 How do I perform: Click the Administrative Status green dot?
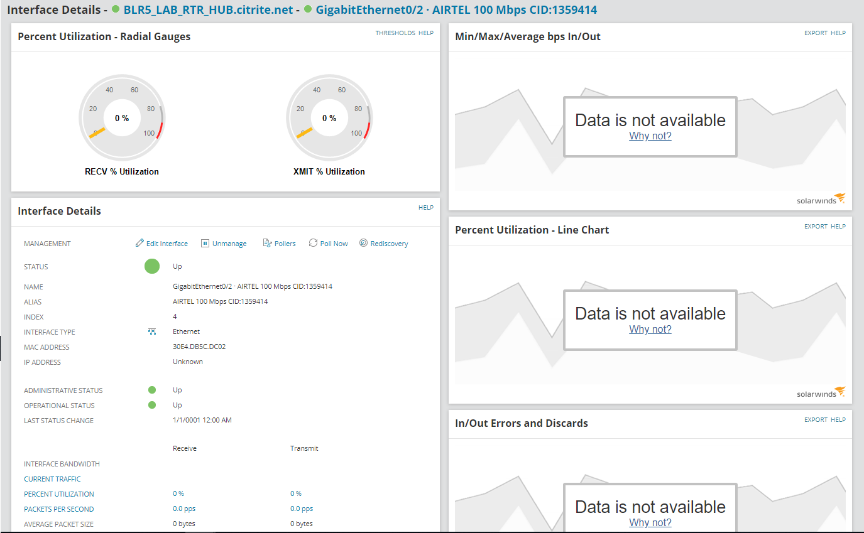(152, 390)
